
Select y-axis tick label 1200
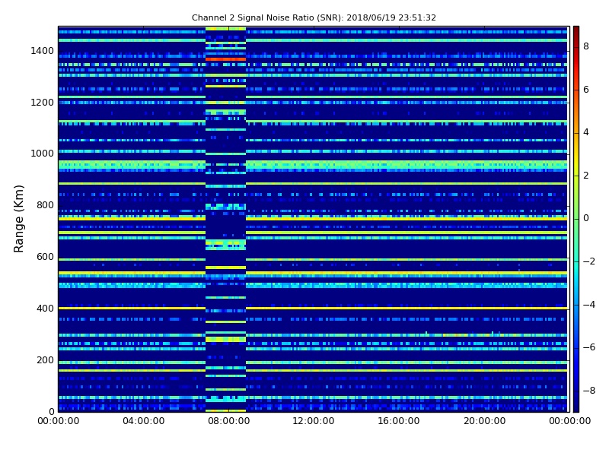pos(43,103)
